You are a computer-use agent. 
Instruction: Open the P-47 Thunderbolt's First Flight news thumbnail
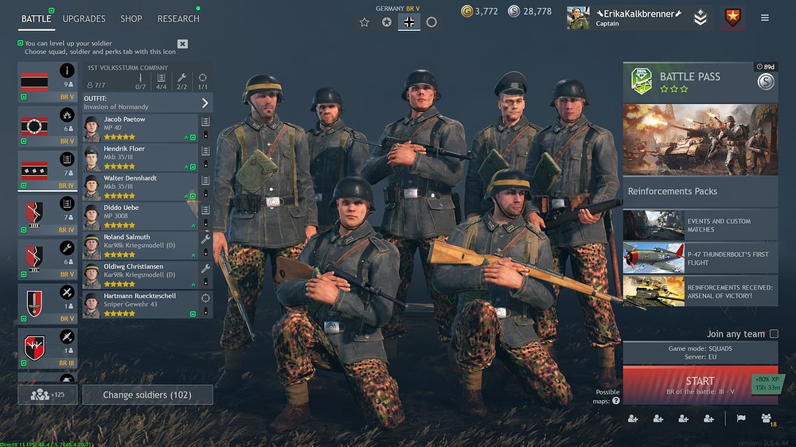(654, 258)
